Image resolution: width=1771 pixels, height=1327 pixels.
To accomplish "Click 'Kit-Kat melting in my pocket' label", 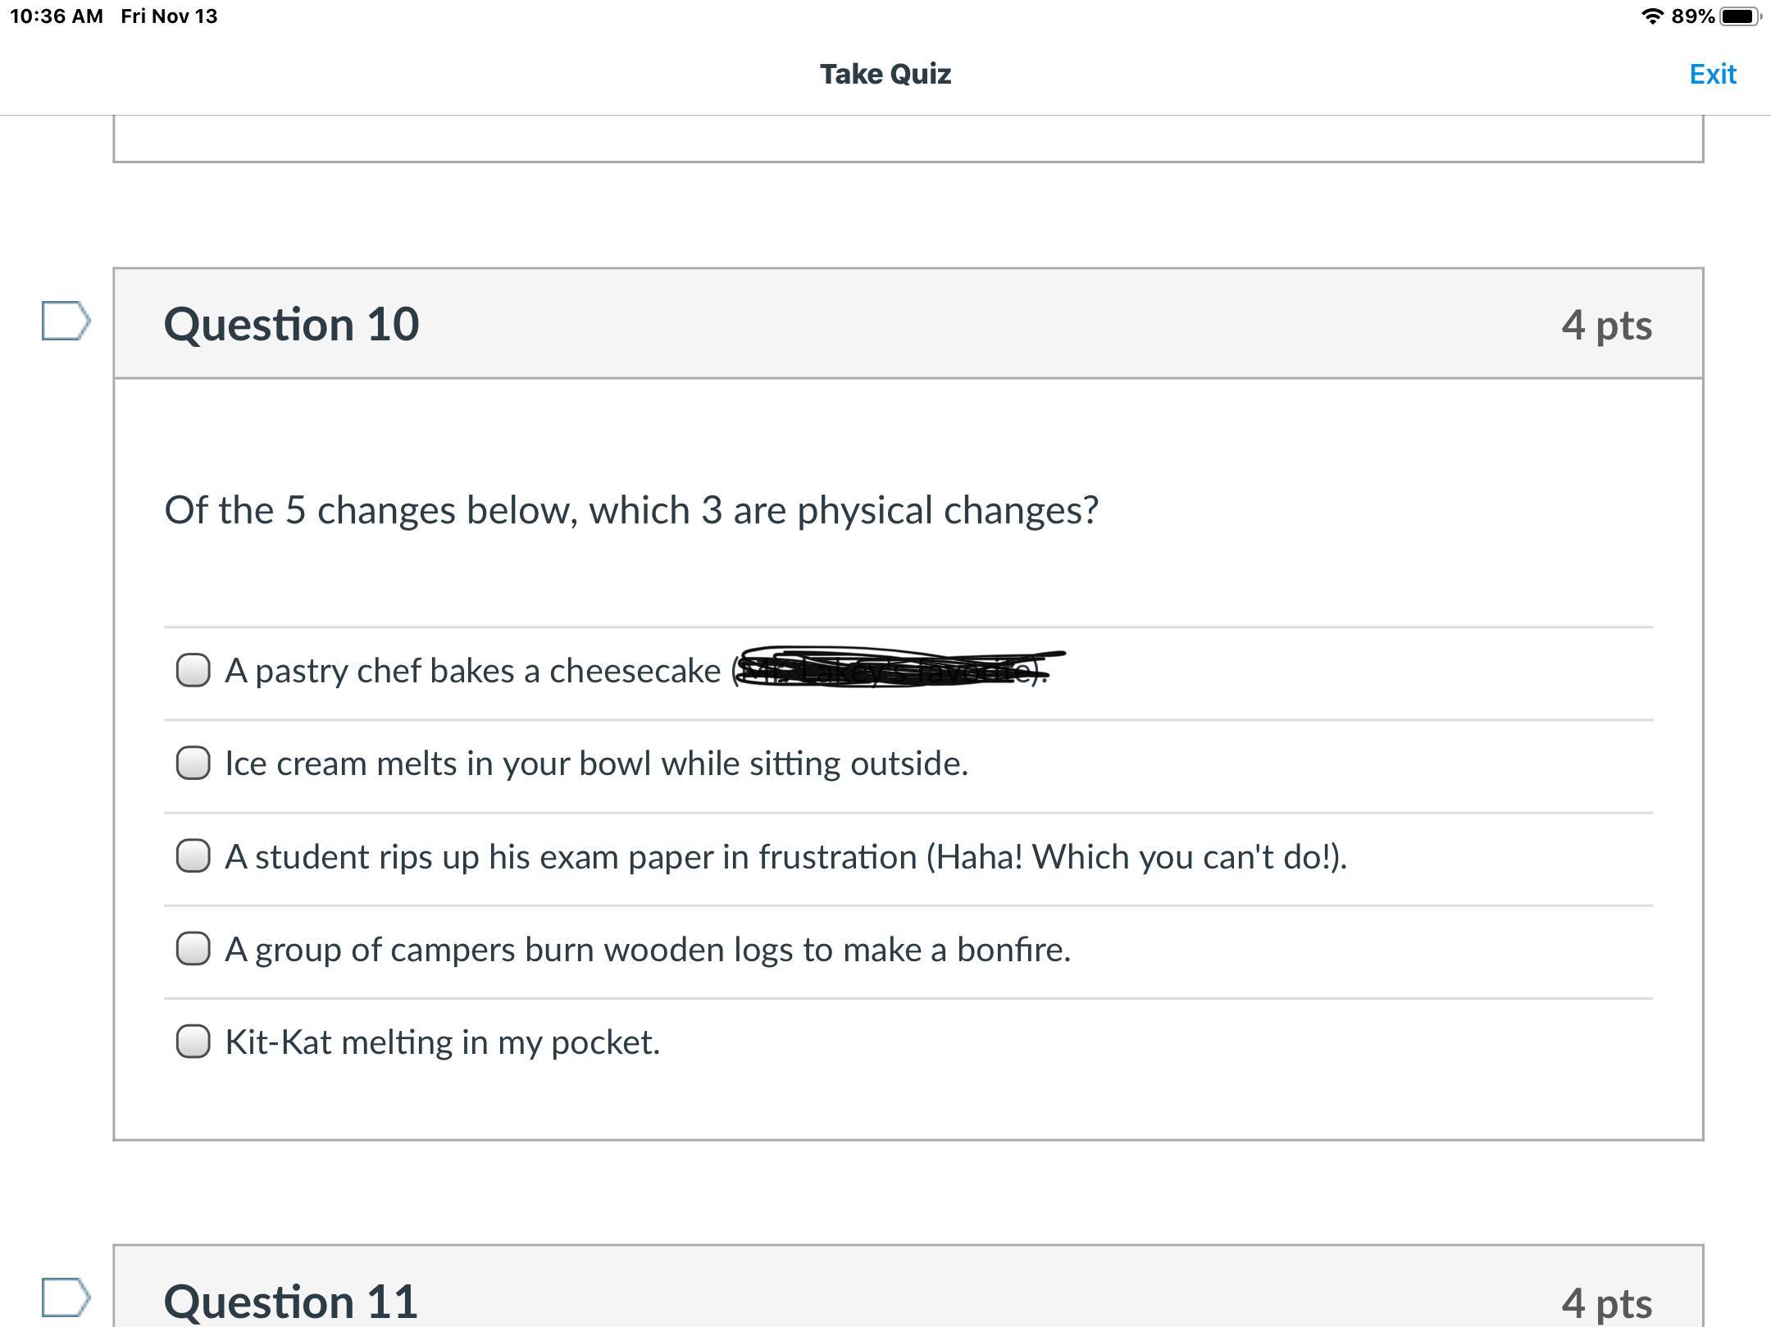I will (442, 1042).
